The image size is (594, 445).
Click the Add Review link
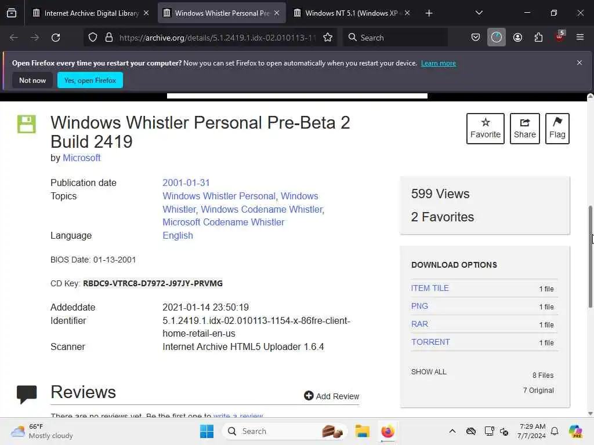click(x=331, y=396)
